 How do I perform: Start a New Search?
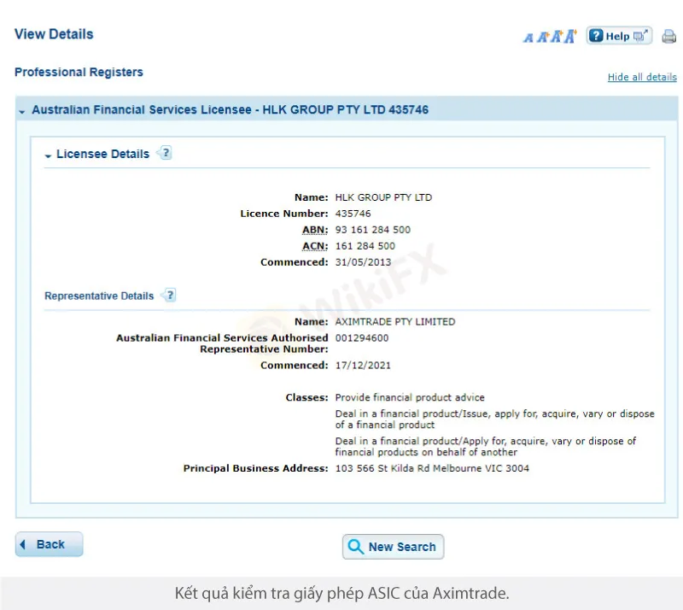coord(393,547)
